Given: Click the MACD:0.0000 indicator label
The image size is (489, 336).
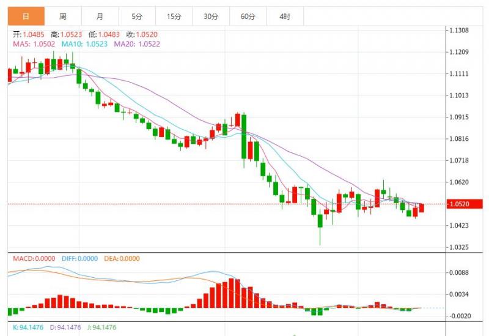Looking at the screenshot, I should (x=34, y=258).
